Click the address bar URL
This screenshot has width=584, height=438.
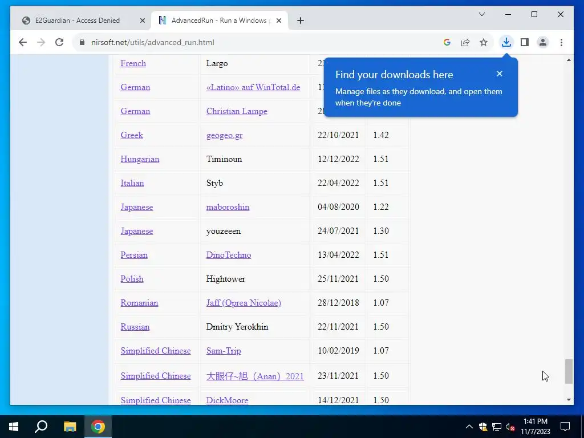[x=153, y=42]
